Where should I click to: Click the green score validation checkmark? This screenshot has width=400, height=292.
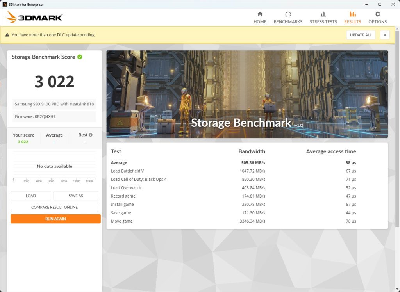pyautogui.click(x=80, y=57)
